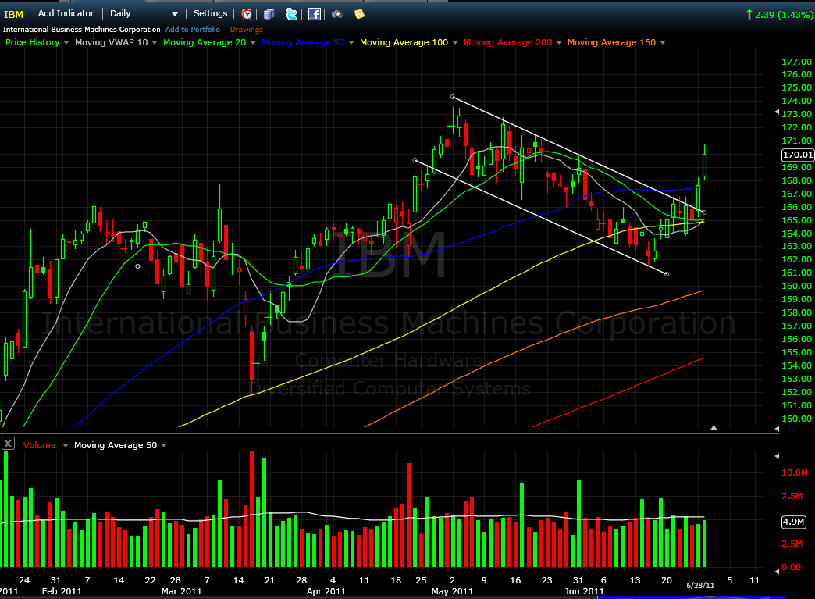The image size is (815, 599).
Task: Click the current price label 170.01
Action: (798, 155)
